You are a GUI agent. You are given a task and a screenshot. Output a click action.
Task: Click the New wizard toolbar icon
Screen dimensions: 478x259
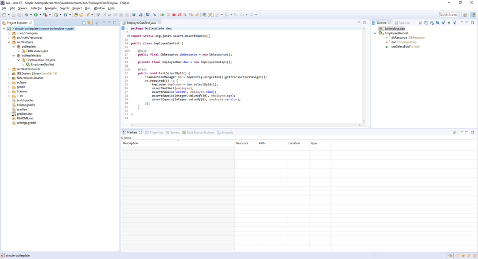click(4, 14)
